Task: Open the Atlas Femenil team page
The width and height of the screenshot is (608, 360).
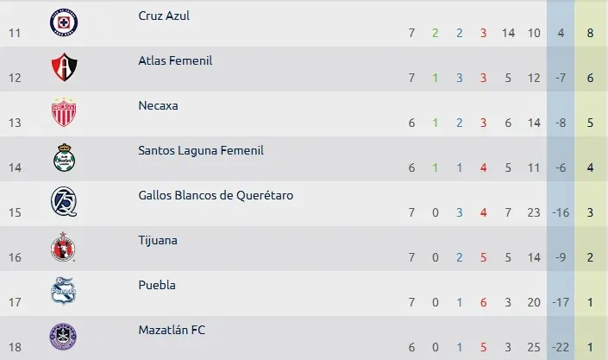Action: pyautogui.click(x=175, y=60)
